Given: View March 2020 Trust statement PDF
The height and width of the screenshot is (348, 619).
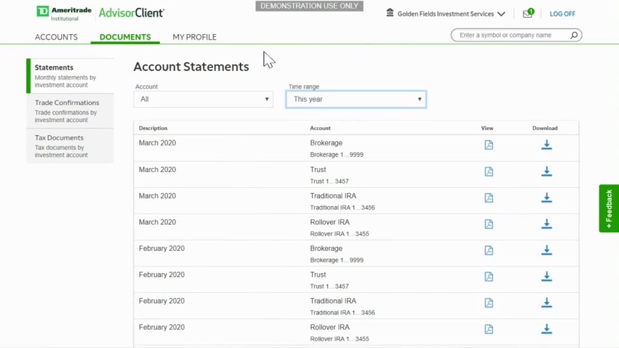Looking at the screenshot, I should 488,172.
